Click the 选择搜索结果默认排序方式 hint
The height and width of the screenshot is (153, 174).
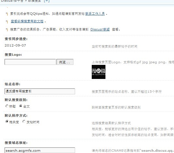tap(111, 123)
